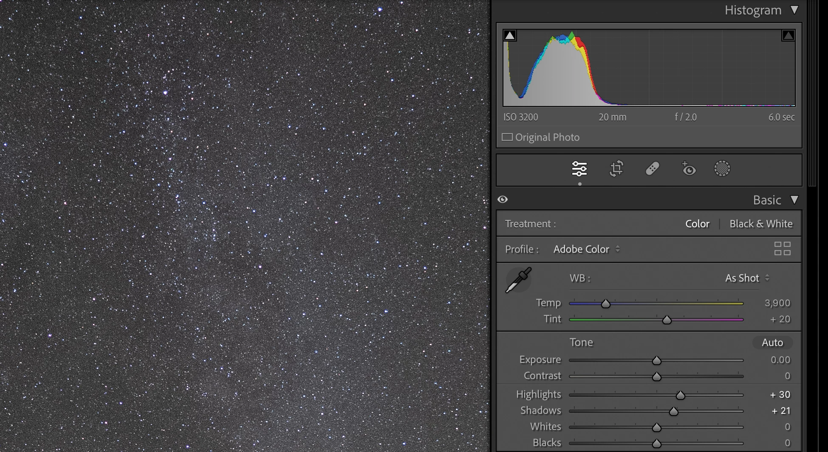
Task: Click the Tint slider handle
Action: pyautogui.click(x=667, y=320)
